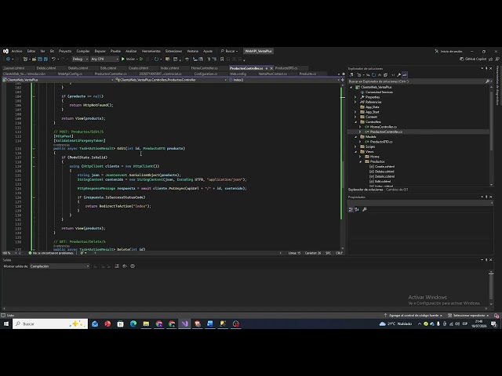Open the Any CPU platform dropdown

[x=104, y=60]
